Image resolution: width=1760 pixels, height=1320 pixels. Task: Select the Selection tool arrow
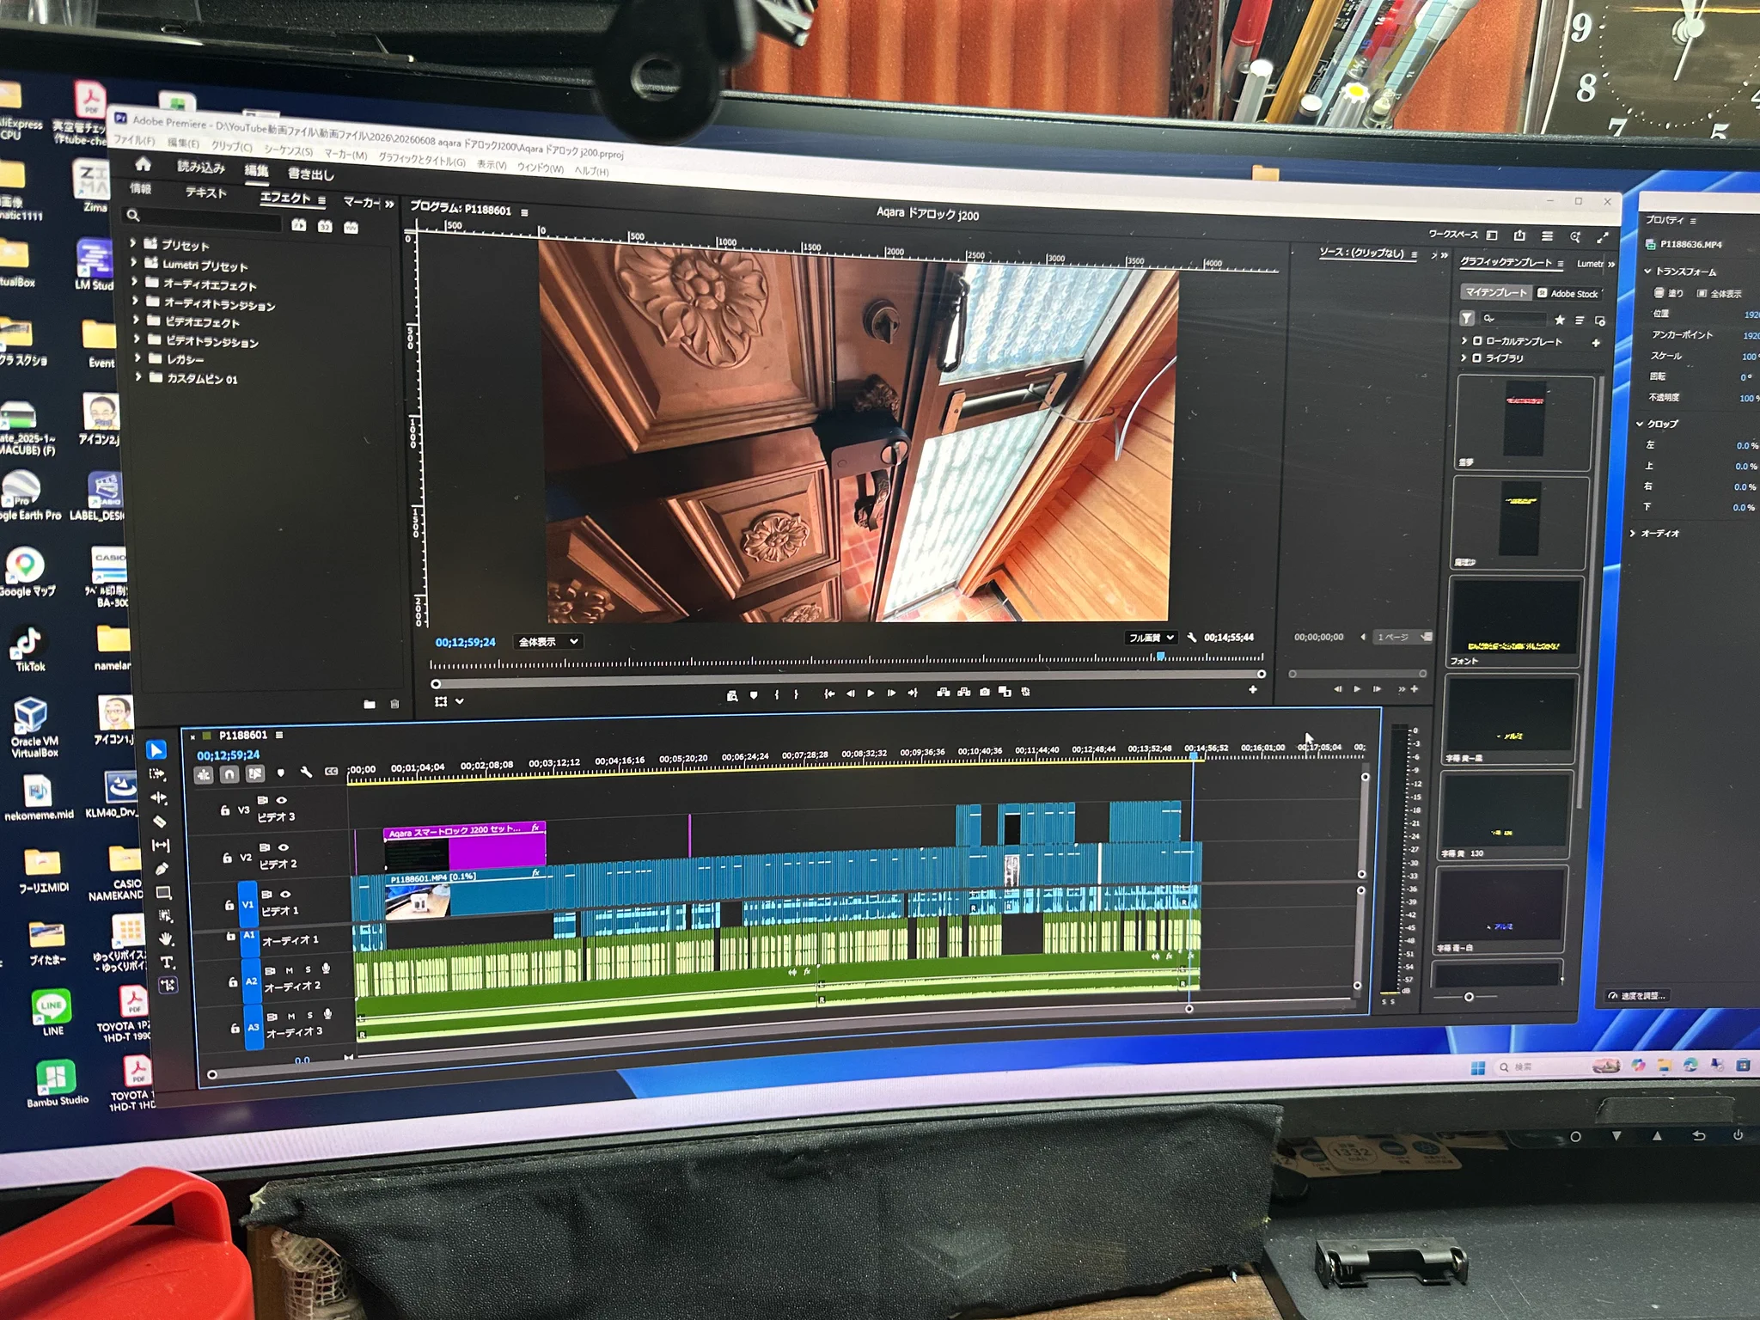point(156,750)
